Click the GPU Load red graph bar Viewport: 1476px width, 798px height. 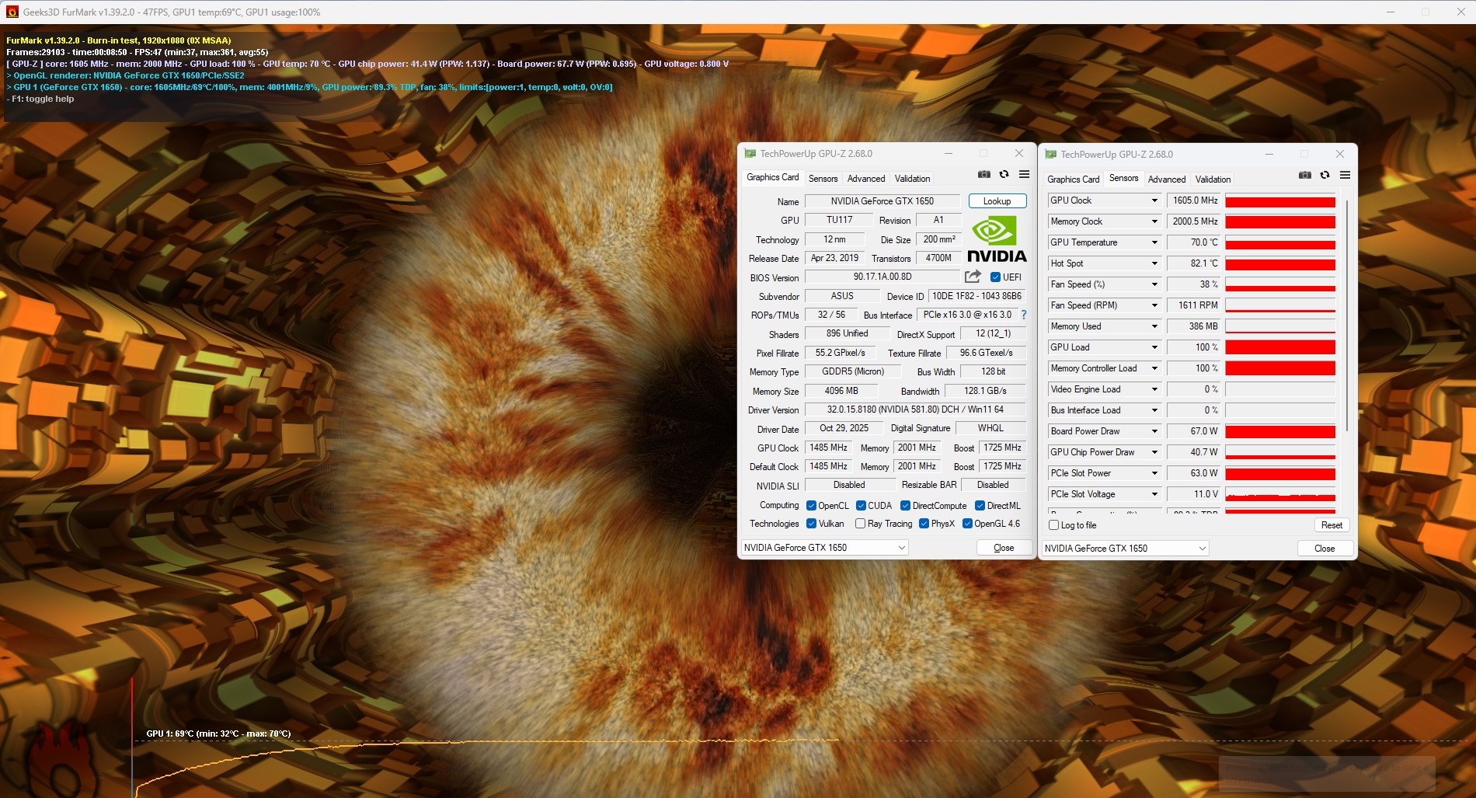click(1280, 347)
